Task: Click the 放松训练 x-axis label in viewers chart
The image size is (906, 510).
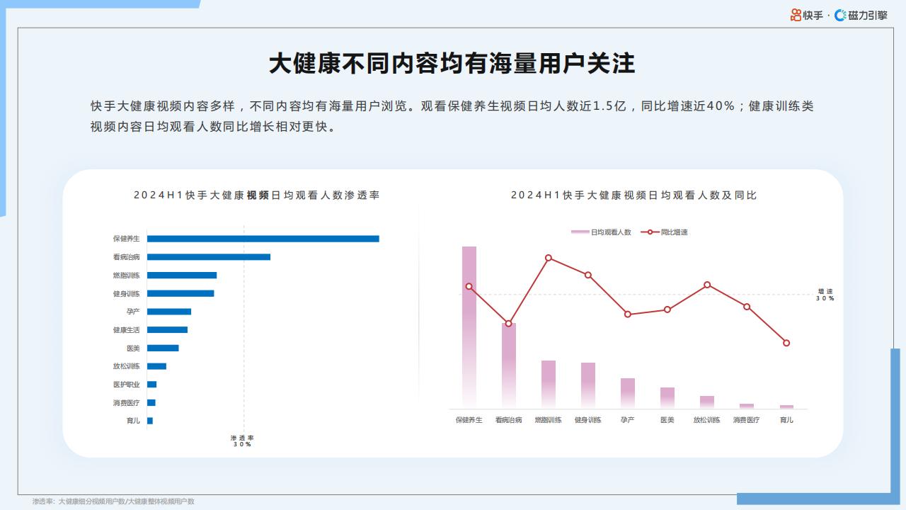Action: click(x=707, y=420)
